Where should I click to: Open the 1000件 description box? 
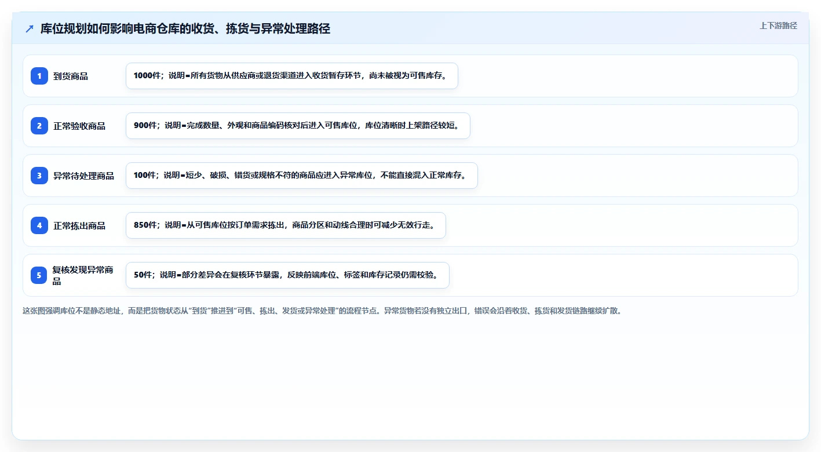click(x=292, y=76)
